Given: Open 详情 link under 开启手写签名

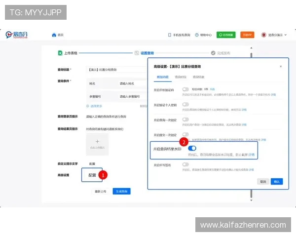Looking at the screenshot, I should coord(251,170).
